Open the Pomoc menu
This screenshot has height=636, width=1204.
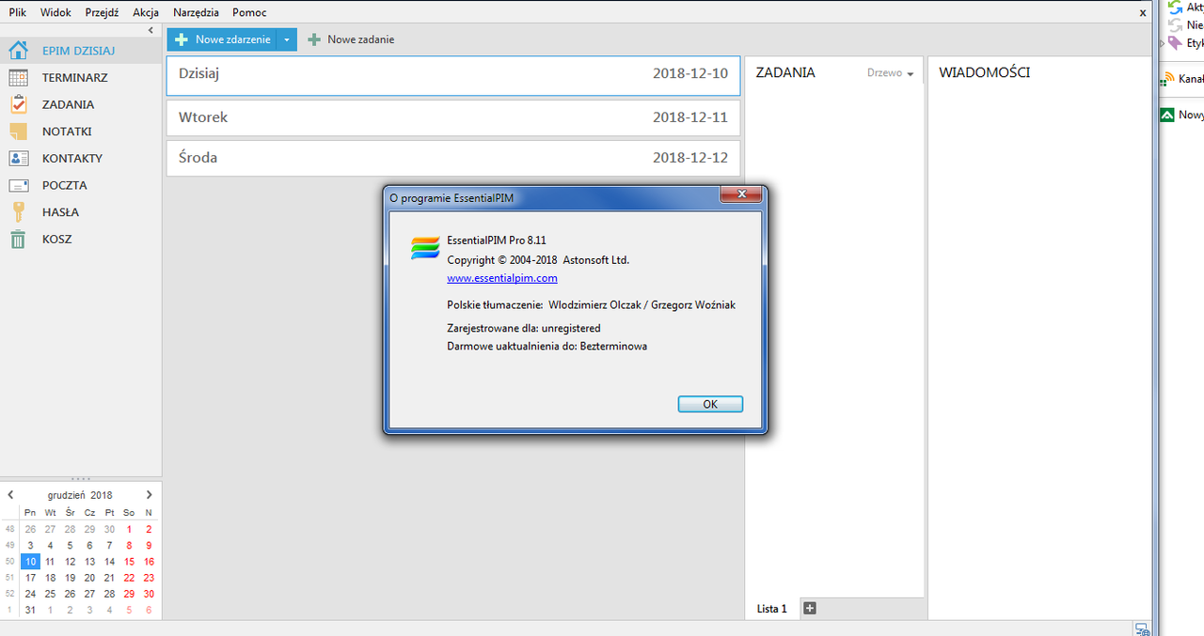click(249, 13)
